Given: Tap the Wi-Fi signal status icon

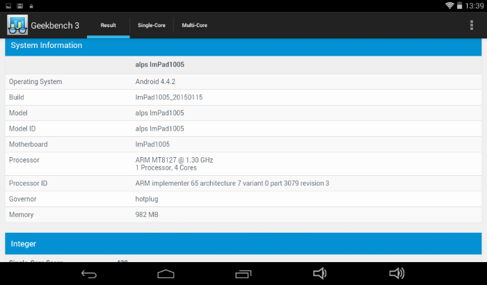Looking at the screenshot, I should [x=450, y=6].
